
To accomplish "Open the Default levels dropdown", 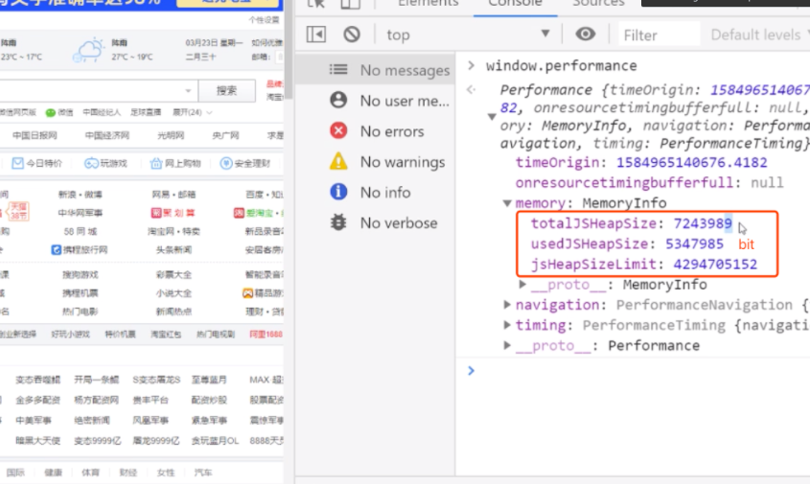I will (x=759, y=35).
